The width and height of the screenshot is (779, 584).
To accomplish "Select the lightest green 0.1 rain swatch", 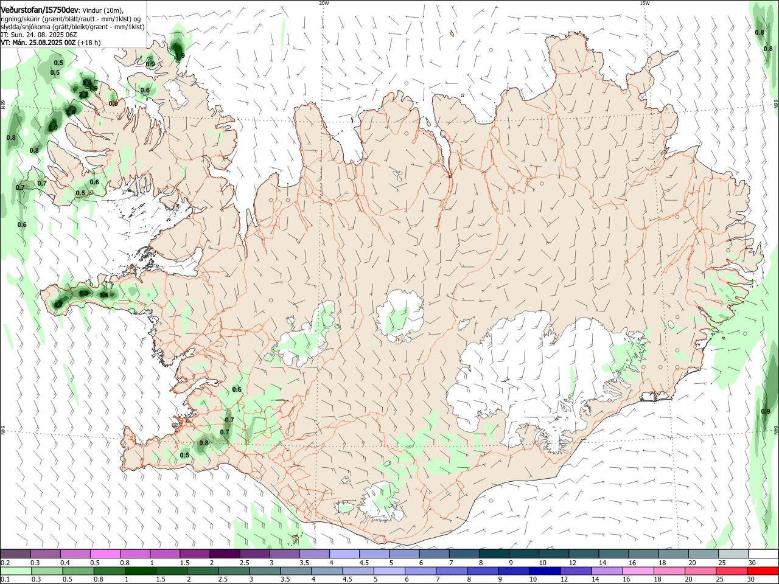I will (x=15, y=571).
